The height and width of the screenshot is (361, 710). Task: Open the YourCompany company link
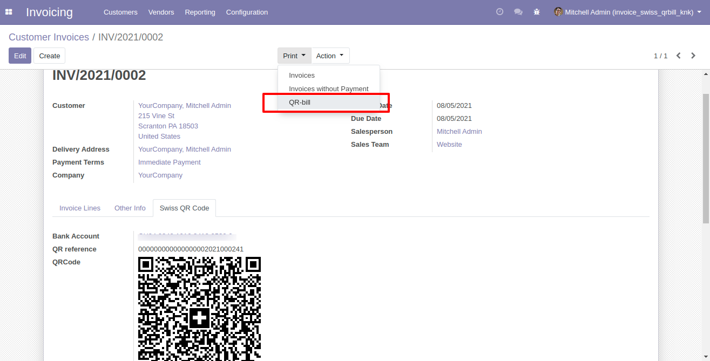coord(160,175)
